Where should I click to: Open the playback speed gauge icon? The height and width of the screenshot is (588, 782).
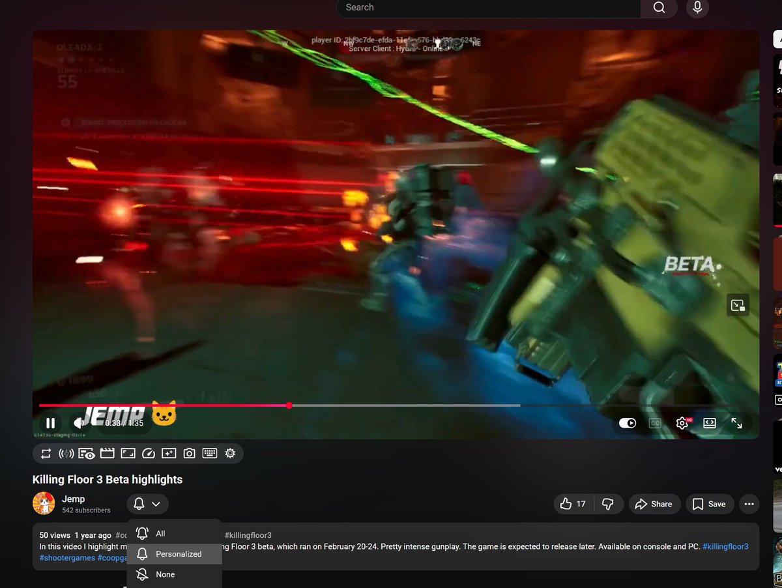coord(148,454)
